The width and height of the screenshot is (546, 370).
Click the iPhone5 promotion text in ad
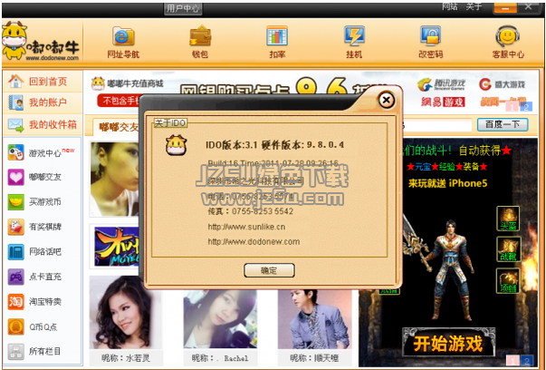click(448, 183)
